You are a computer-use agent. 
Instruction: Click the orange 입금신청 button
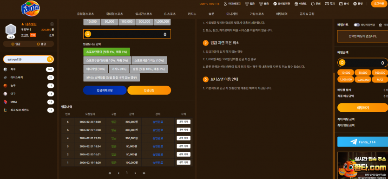pyautogui.click(x=149, y=90)
